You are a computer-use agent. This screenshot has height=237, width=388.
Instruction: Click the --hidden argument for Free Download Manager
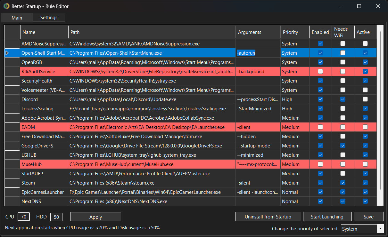coord(258,137)
